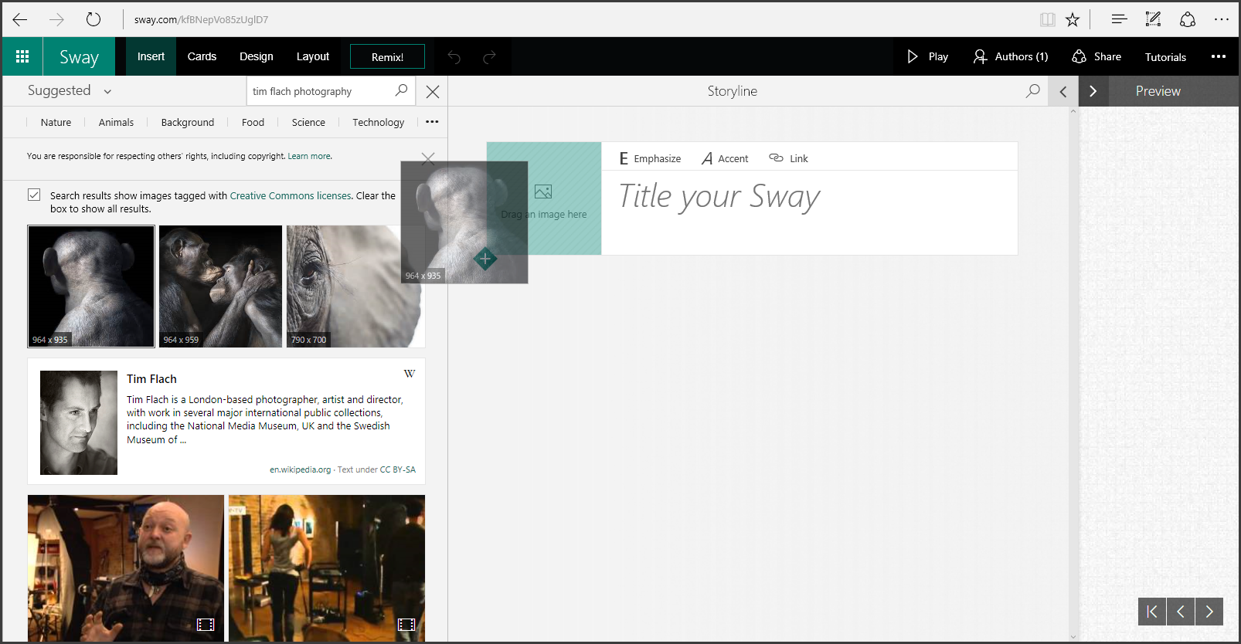Select two chimps image 964 x 959

tap(220, 286)
